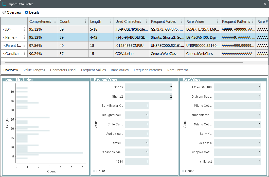Image resolution: width=269 pixels, height=177 pixels.
Task: Switch to the Rare Values tab
Action: pyautogui.click(x=120, y=70)
